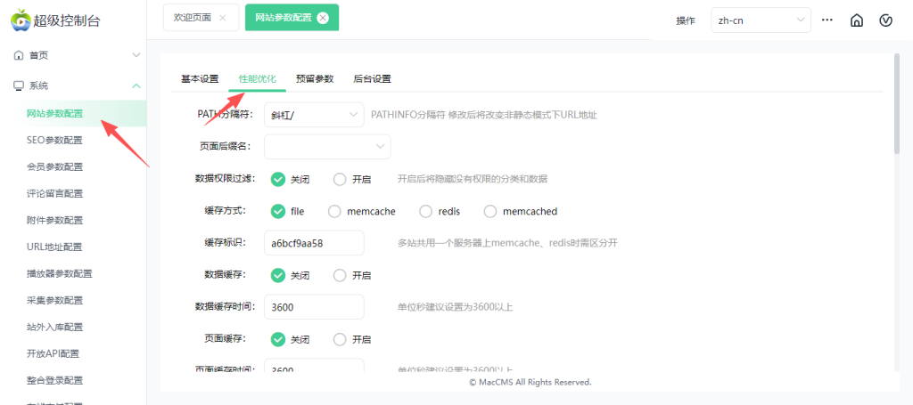Click the PATHINFO分隔符 hint text
913x405 pixels.
484,115
